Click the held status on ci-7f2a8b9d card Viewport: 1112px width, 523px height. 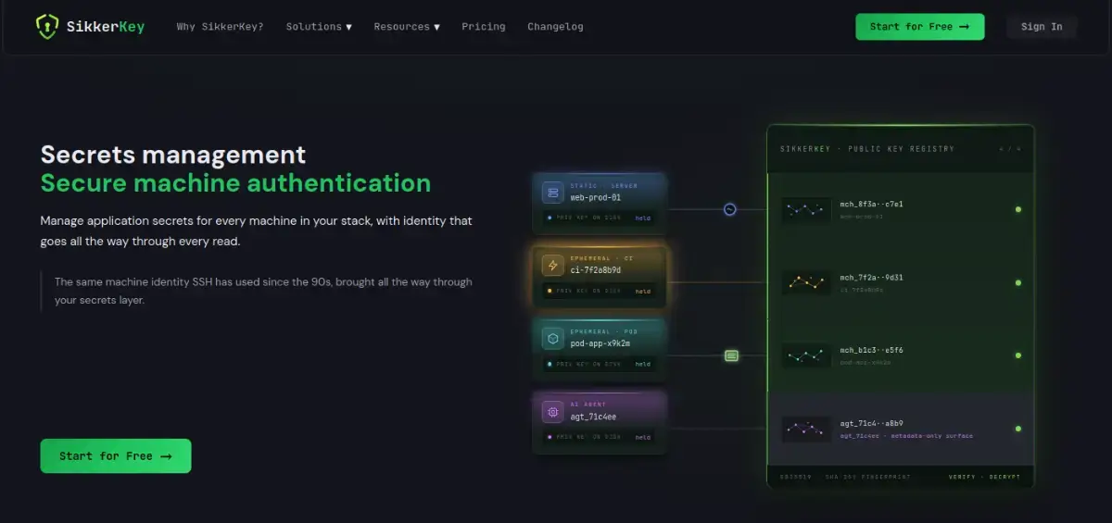pyautogui.click(x=642, y=292)
